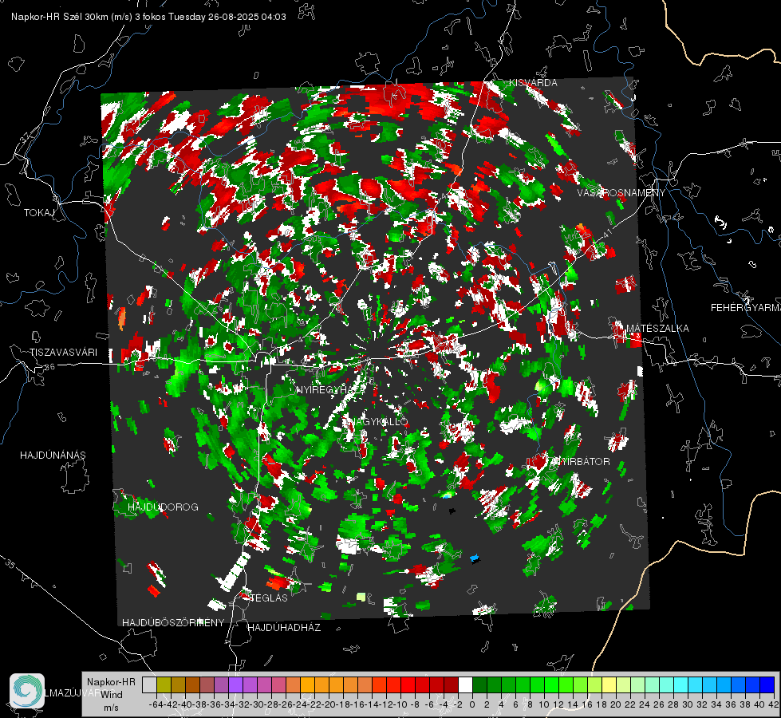The width and height of the screenshot is (781, 718).
Task: Click the KISVÁRDA city label
Action: pos(533,83)
